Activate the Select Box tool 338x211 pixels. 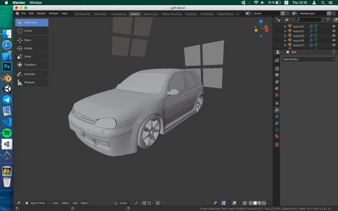click(x=32, y=23)
